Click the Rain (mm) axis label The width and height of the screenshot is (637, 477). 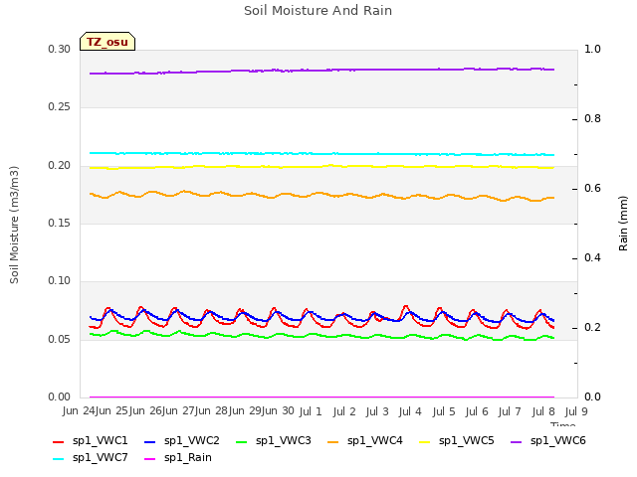click(x=623, y=224)
